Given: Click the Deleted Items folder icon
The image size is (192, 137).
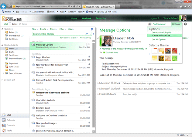Looking at the screenshot, I should 7,59.
